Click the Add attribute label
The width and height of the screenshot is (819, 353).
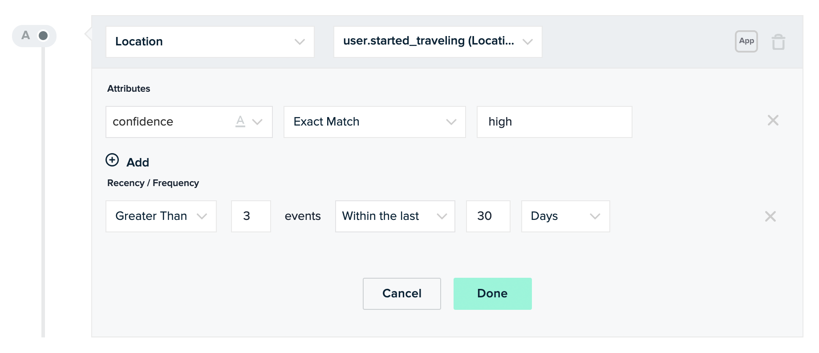138,162
